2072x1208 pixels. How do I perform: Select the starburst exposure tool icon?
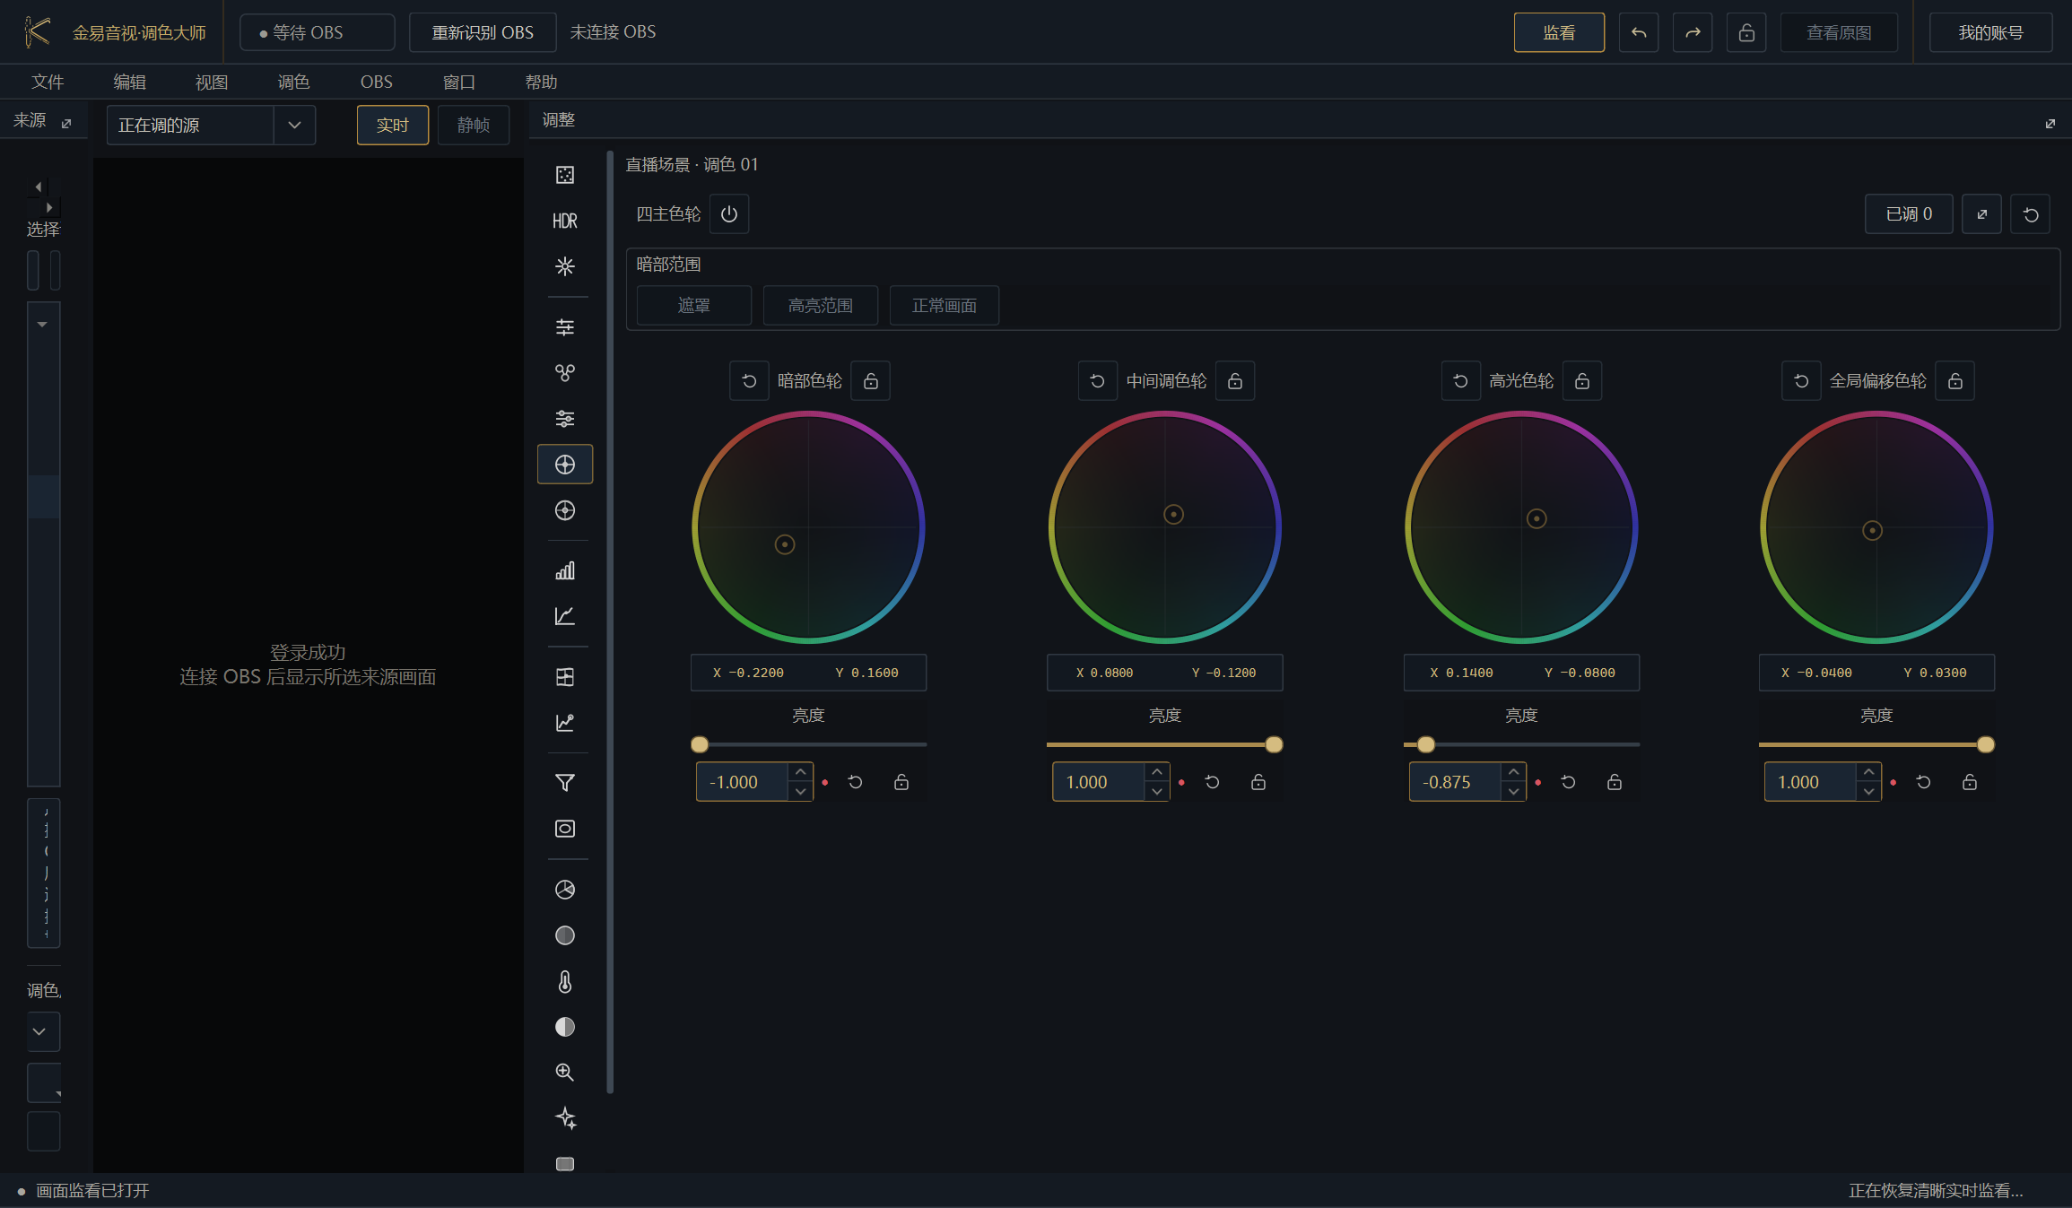pyautogui.click(x=565, y=266)
